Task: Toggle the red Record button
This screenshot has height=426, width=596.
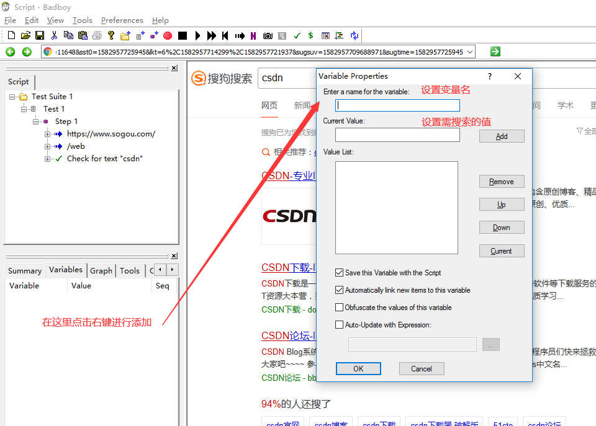Action: point(168,36)
